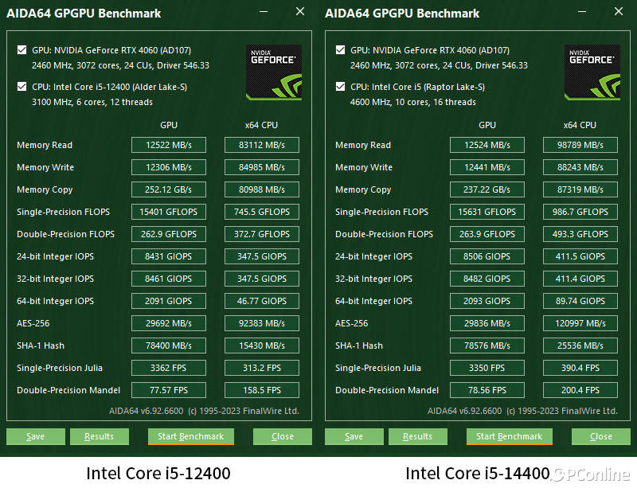This screenshot has width=637, height=488.
Task: Click 262.9 GFLOPS double-precision GPU result
Action: pos(169,234)
